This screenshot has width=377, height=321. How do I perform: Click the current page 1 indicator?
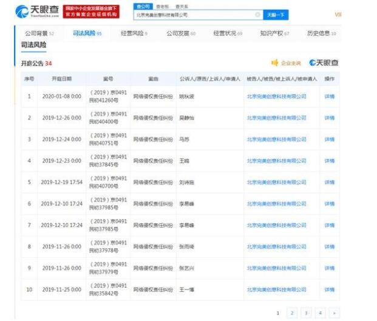[x=278, y=313]
